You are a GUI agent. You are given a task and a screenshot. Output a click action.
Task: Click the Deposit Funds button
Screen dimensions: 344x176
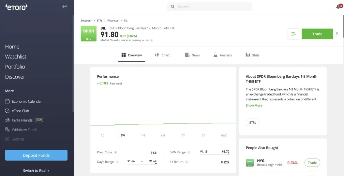(36, 155)
